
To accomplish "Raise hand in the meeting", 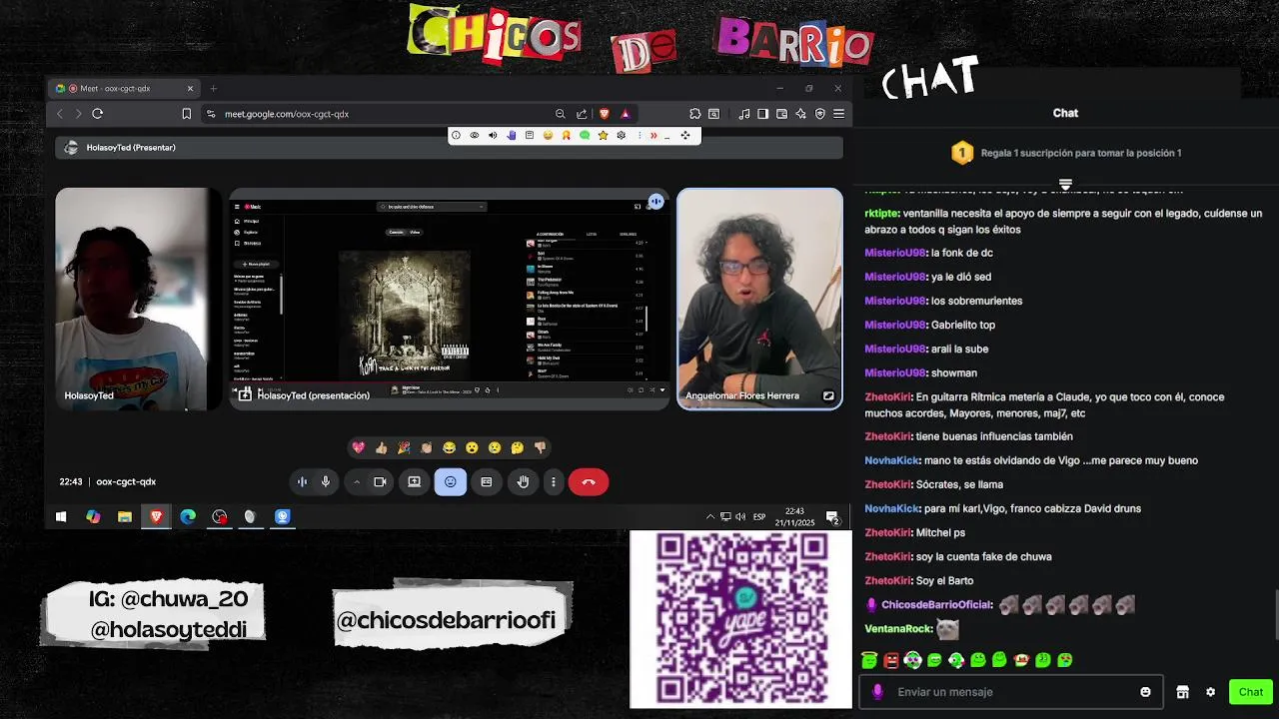I will point(523,482).
